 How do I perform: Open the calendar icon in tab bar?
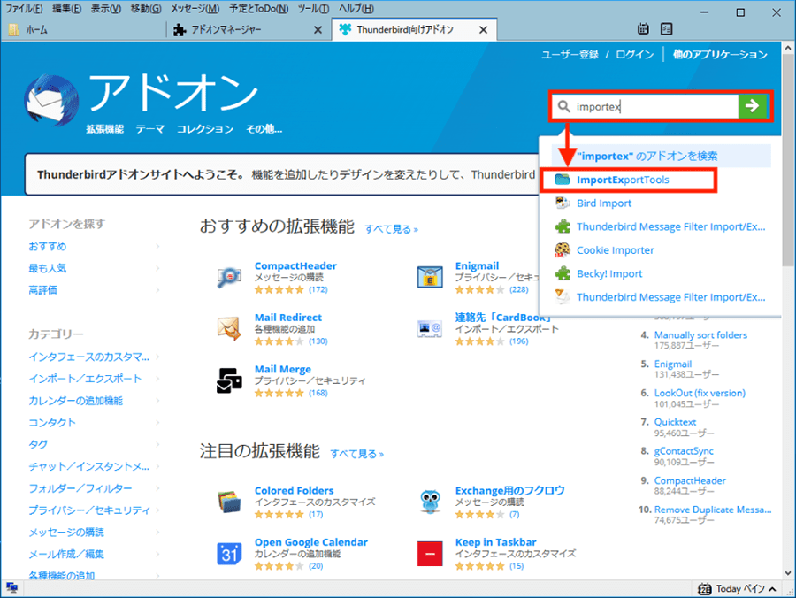[643, 29]
